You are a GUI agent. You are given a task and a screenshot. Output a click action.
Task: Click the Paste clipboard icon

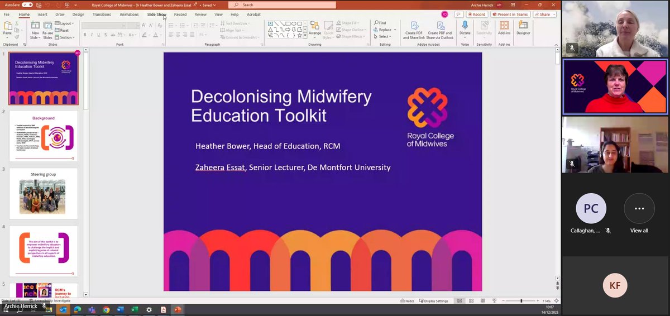point(8,27)
